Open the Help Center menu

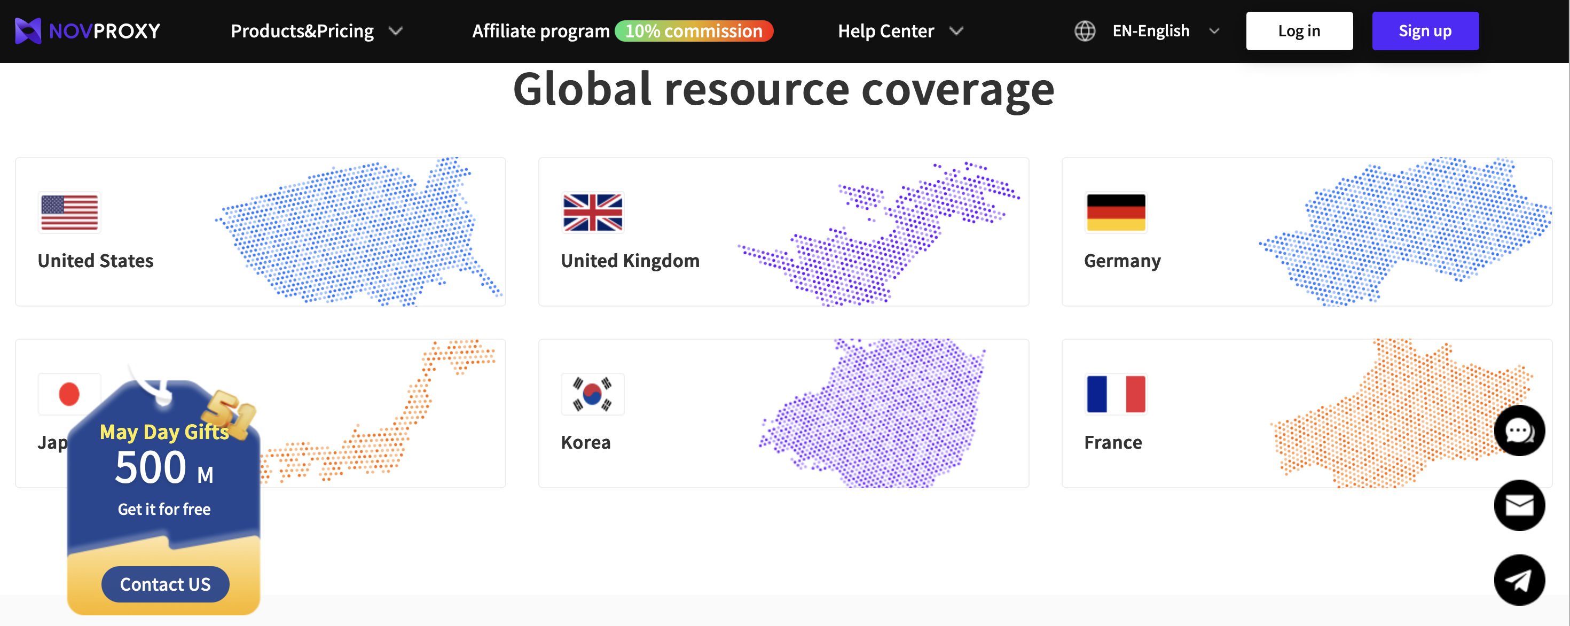point(885,31)
